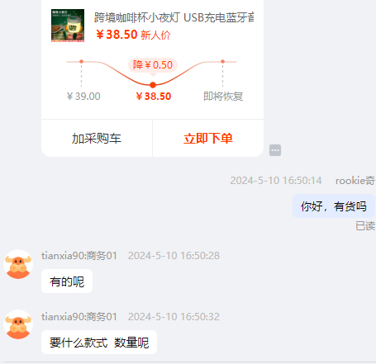This screenshot has height=364, width=376.
Task: Select the 降¥0.50 price drop badge
Action: (153, 65)
